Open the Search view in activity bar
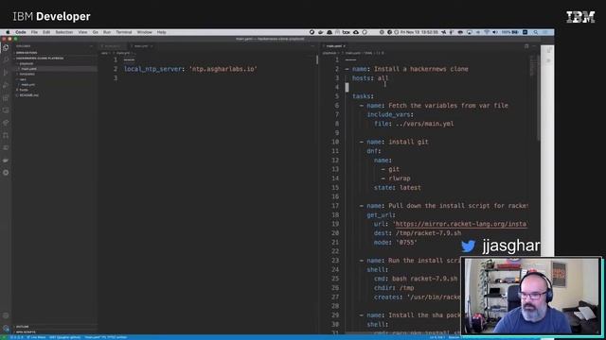 pos(6,60)
